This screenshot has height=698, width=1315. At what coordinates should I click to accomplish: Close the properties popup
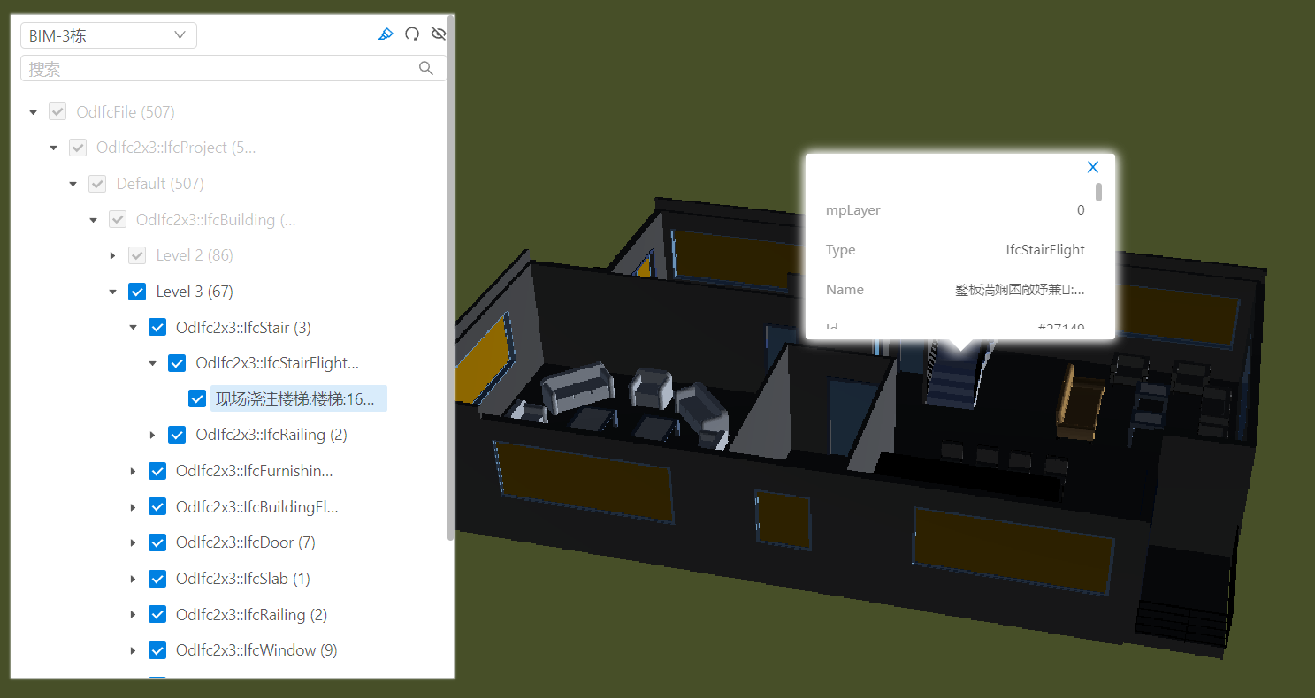[x=1093, y=167]
